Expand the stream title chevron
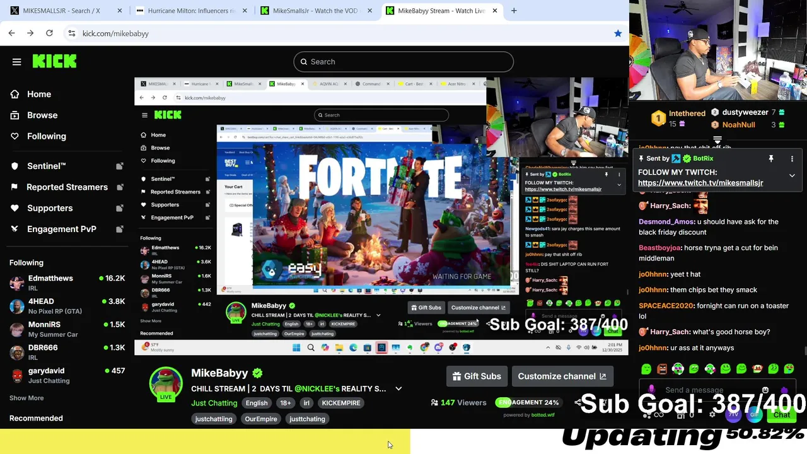The image size is (807, 454). (x=398, y=389)
